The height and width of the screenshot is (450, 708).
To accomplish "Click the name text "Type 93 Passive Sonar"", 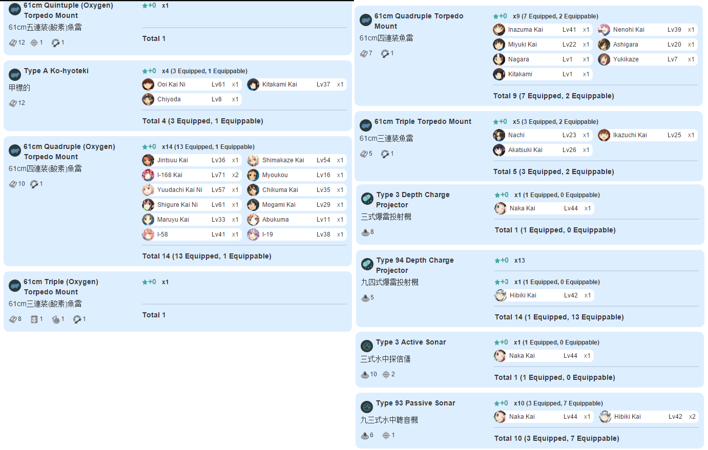I will (x=415, y=403).
